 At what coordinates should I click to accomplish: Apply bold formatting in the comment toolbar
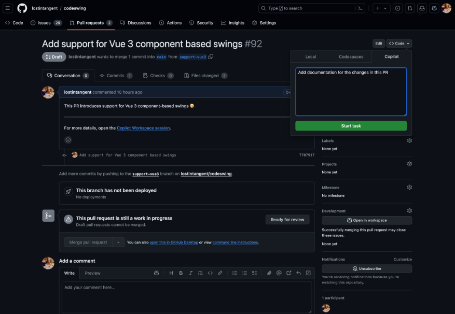coord(181,273)
